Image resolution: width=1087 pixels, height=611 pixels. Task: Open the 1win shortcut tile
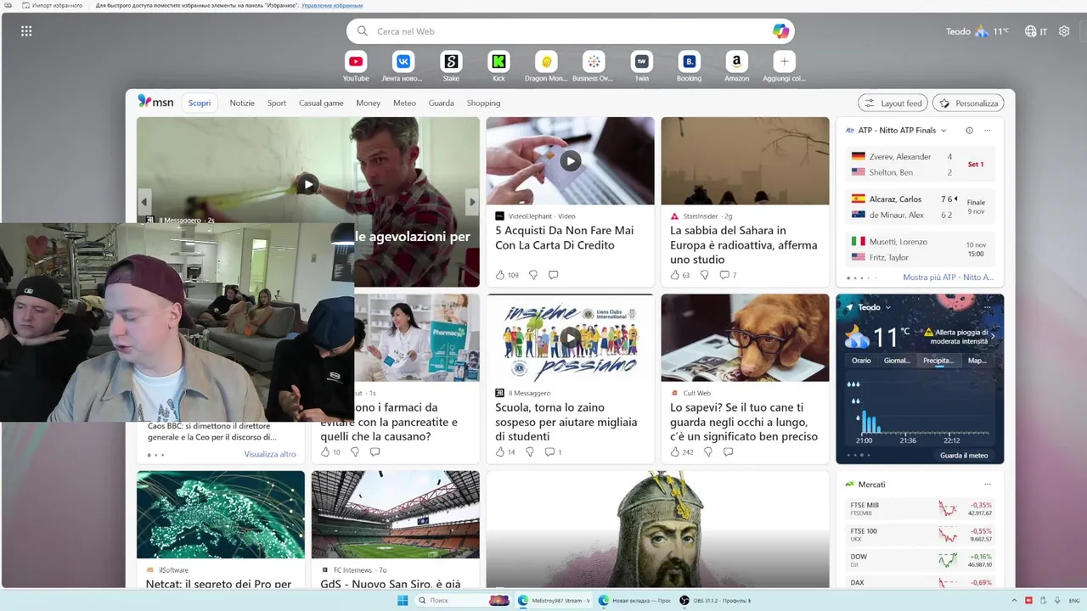click(x=641, y=61)
